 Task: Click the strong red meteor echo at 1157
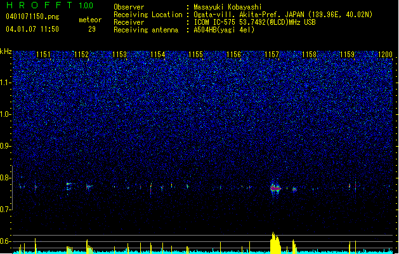tap(275, 189)
